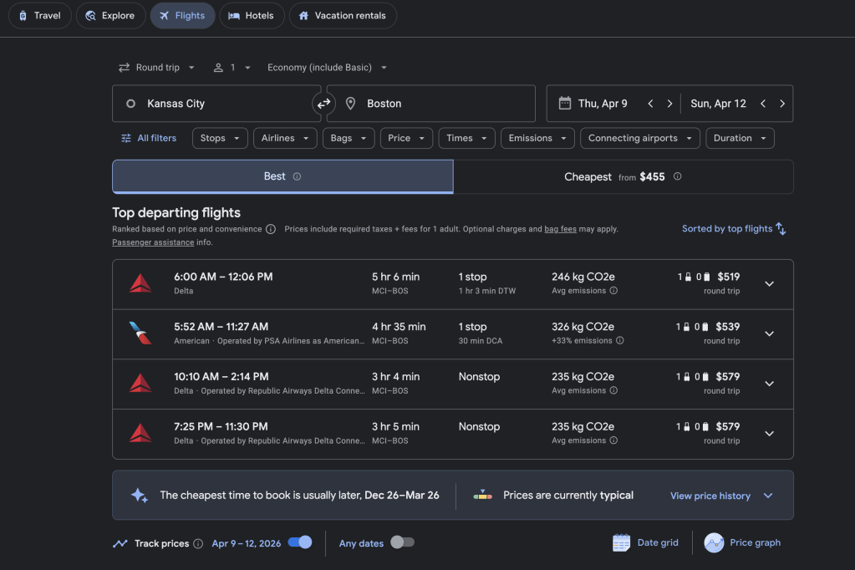This screenshot has height=570, width=855.
Task: Click info icon next to Track prices
Action: [x=198, y=544]
